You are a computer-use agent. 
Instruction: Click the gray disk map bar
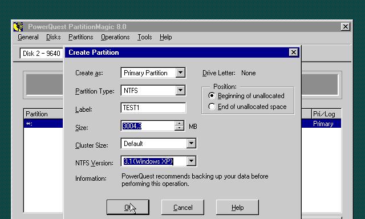[x=44, y=84]
